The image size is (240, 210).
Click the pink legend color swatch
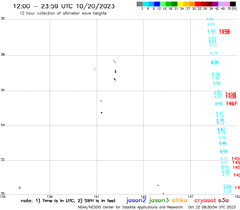(227, 4)
